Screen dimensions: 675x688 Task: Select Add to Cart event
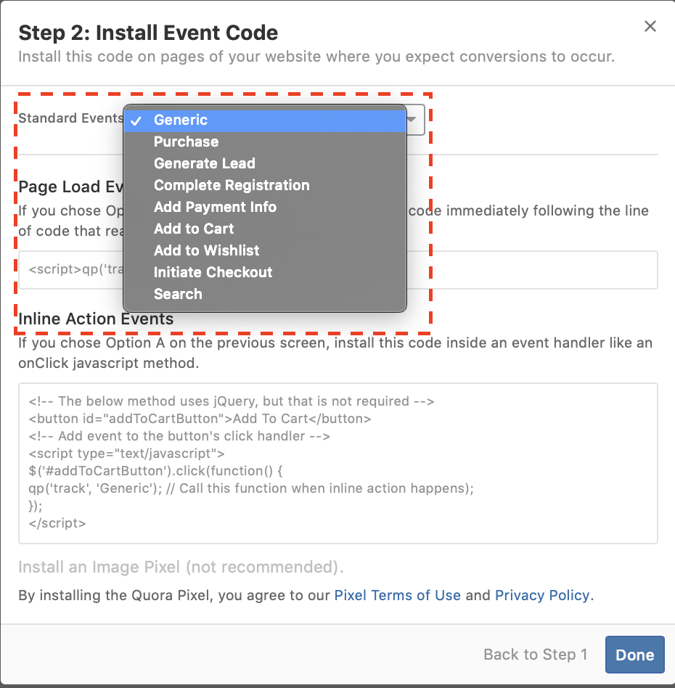pyautogui.click(x=194, y=229)
